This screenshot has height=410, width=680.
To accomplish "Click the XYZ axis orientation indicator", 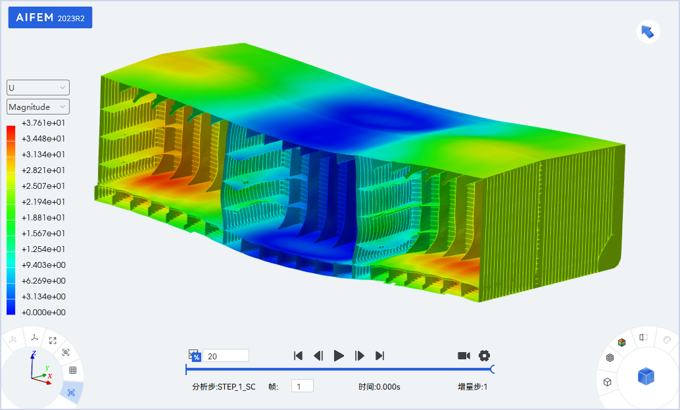I will click(x=40, y=368).
